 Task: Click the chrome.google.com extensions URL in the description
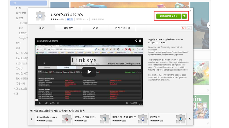(168, 53)
